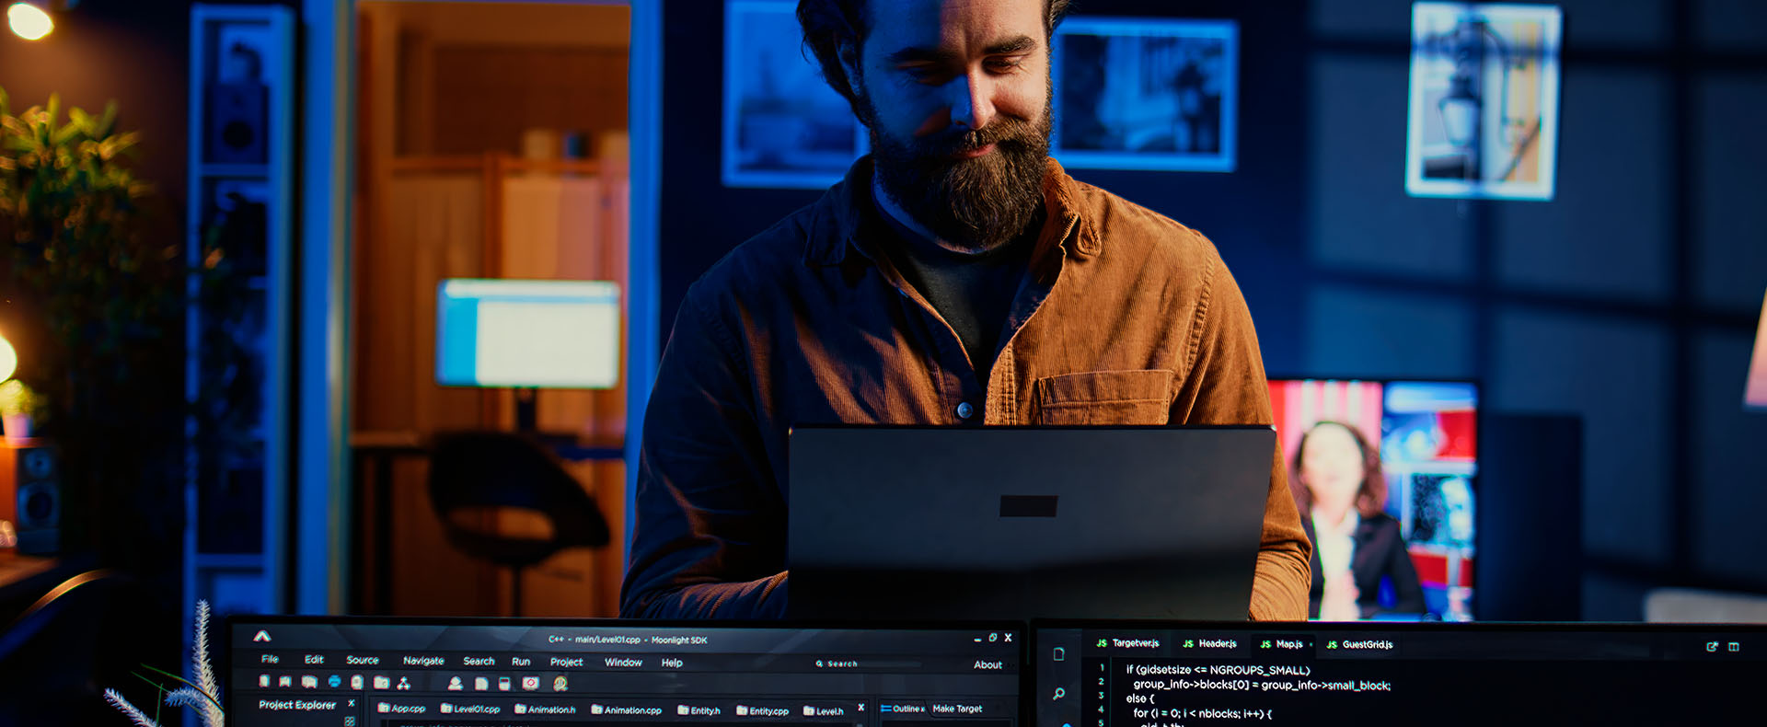The height and width of the screenshot is (727, 1767).
Task: Open the File menu
Action: click(270, 659)
